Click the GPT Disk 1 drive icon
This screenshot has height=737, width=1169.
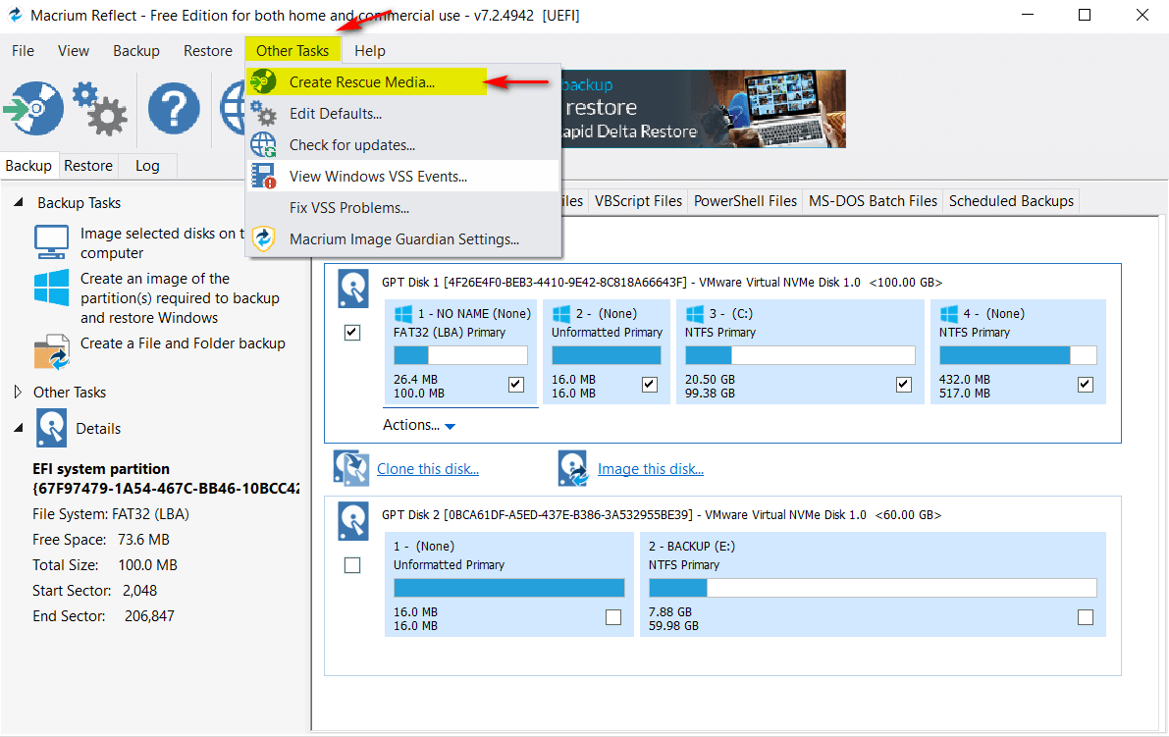353,290
